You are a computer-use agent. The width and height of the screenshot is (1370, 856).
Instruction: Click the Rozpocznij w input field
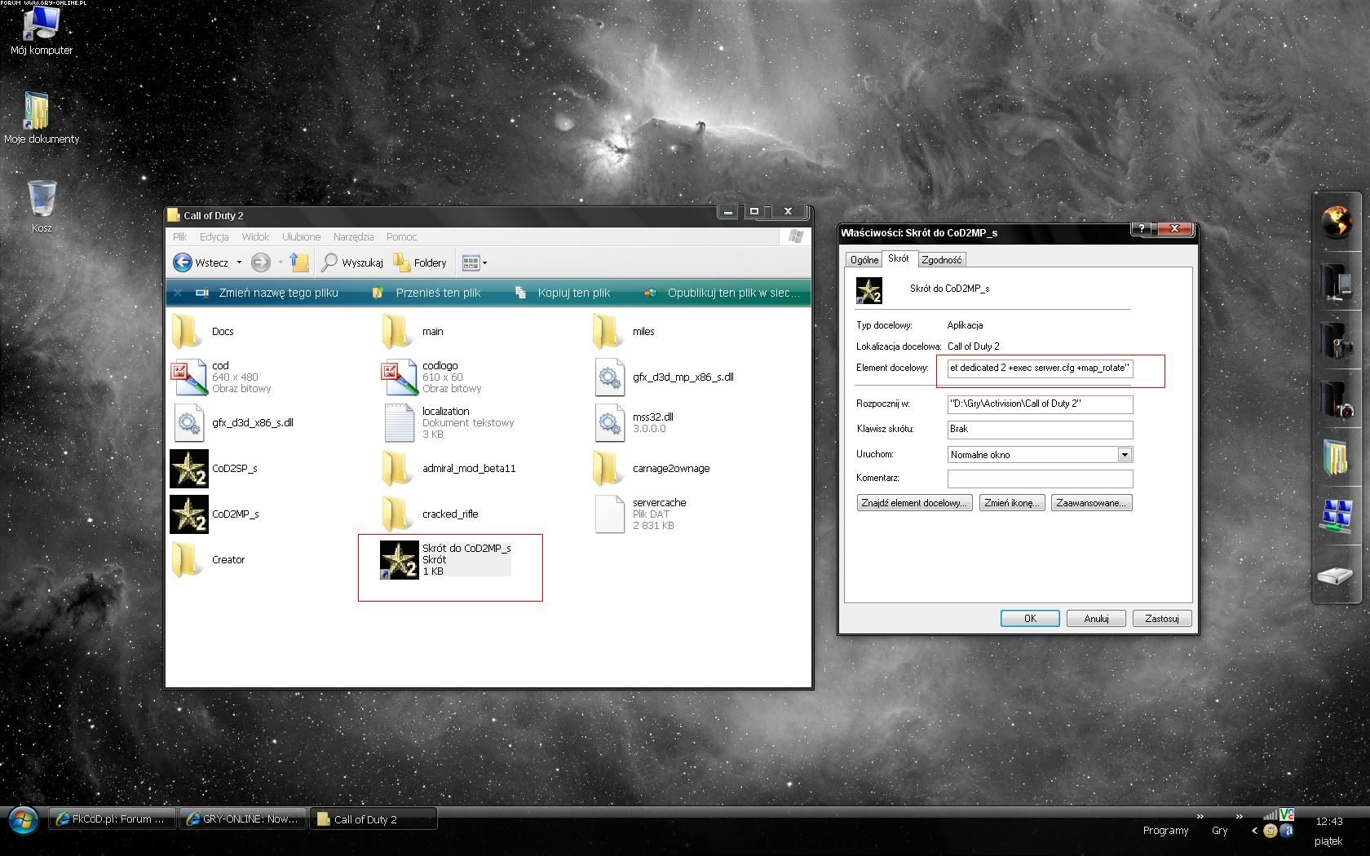[1040, 404]
